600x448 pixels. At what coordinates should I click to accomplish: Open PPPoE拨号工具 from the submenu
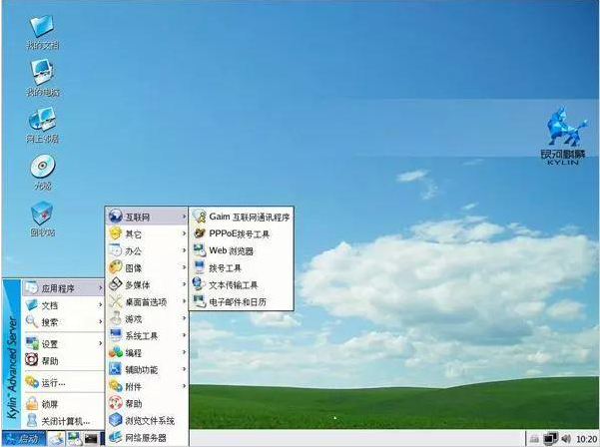pos(238,233)
